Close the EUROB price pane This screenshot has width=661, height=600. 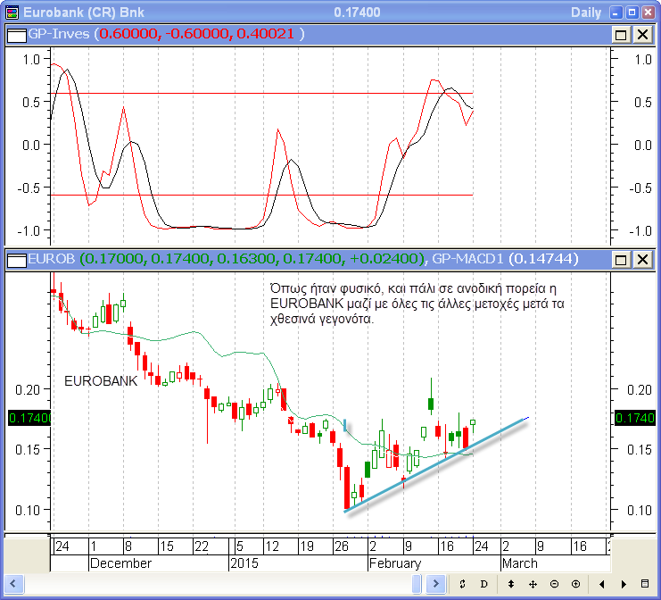coord(643,260)
